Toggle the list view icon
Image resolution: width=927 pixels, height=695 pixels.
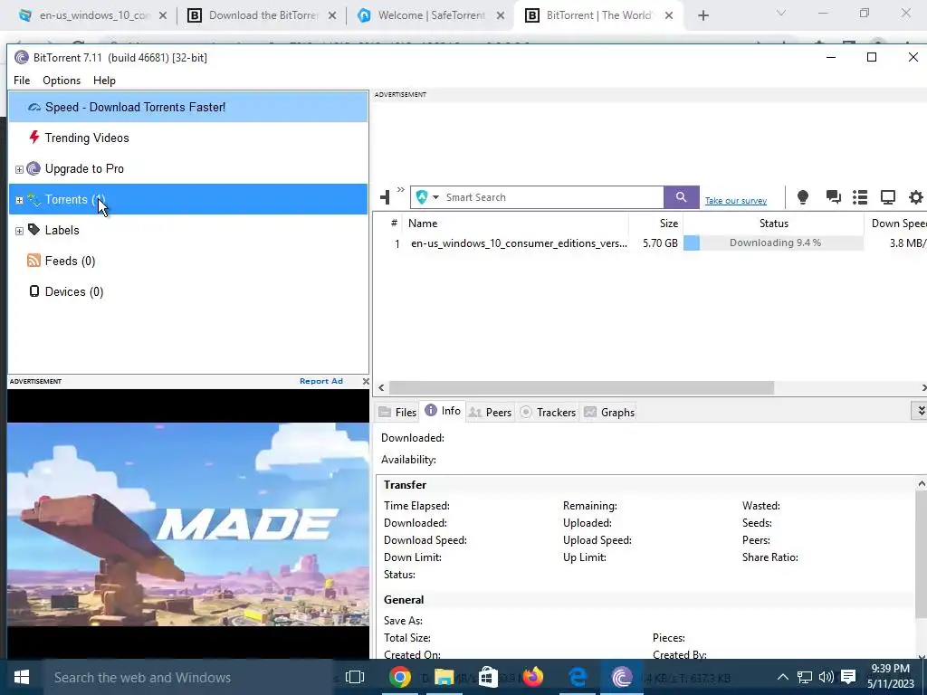point(860,196)
